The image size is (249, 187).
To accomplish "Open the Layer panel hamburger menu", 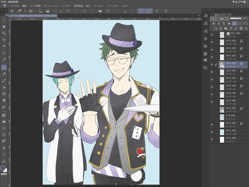I will tap(212, 14).
